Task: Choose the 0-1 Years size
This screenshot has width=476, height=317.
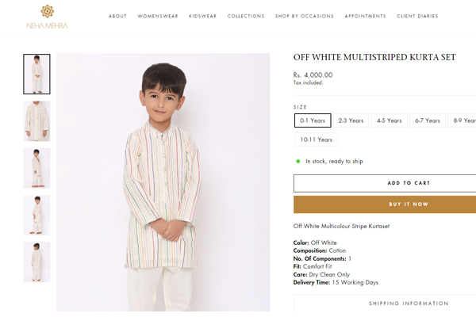Action: [312, 120]
